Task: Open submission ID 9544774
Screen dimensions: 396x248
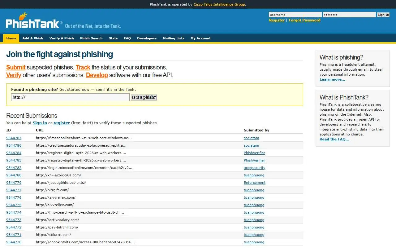Action: (14, 212)
